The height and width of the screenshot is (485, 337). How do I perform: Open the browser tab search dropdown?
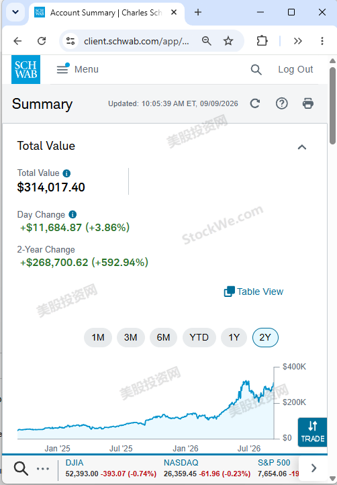pos(15,12)
